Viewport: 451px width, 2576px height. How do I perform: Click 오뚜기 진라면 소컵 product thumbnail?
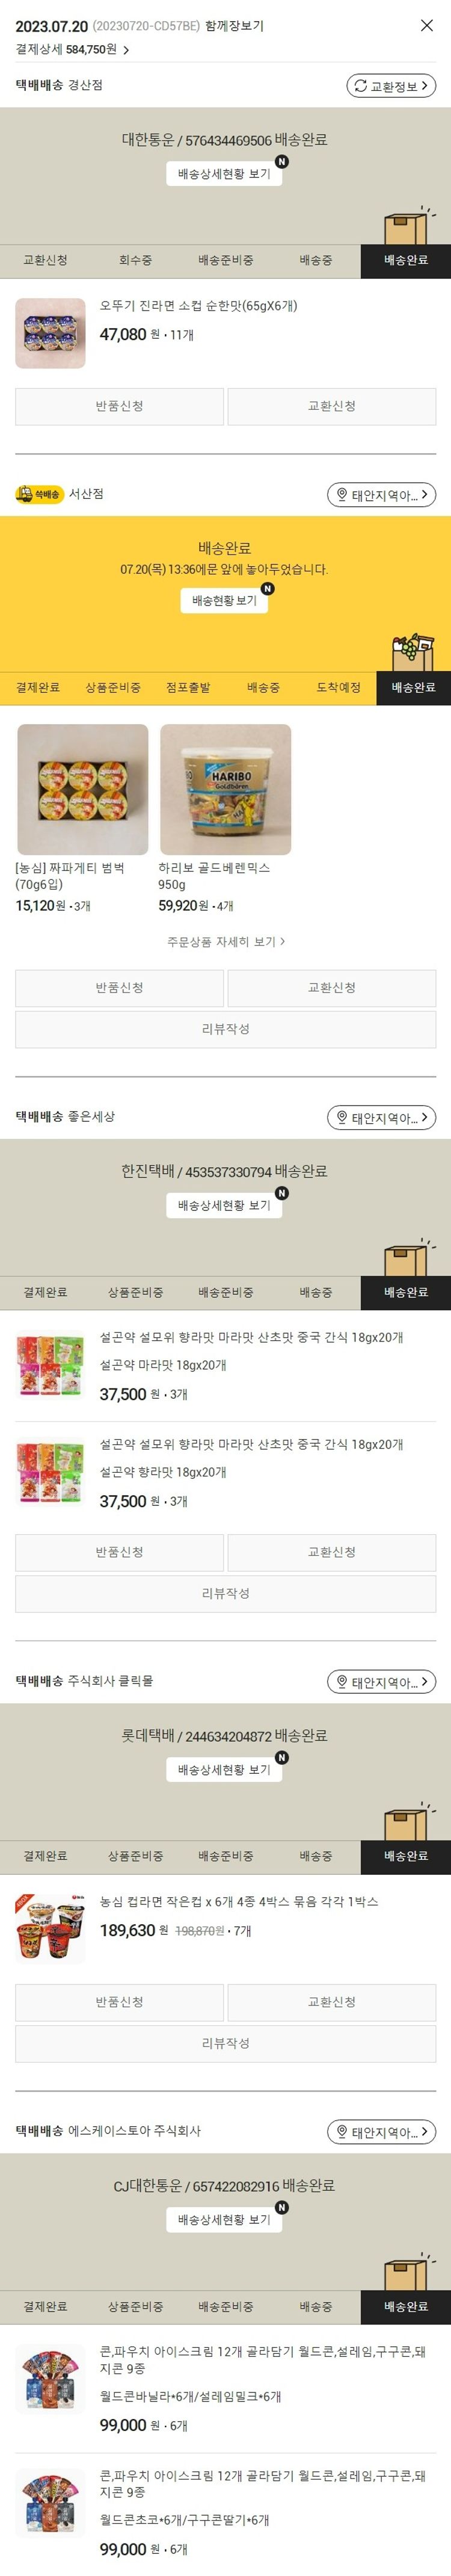click(x=50, y=333)
